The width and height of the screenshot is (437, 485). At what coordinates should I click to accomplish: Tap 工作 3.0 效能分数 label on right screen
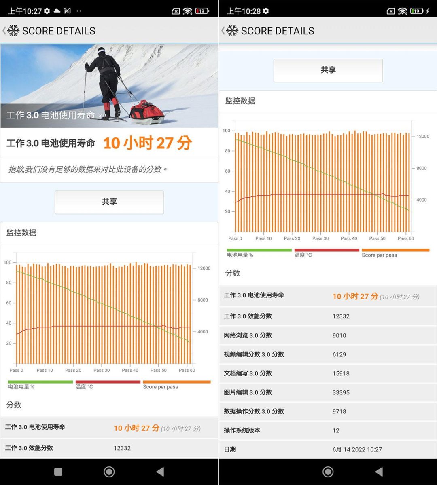click(x=248, y=316)
